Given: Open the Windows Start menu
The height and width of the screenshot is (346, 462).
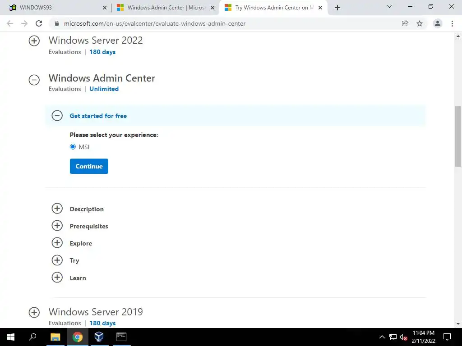Looking at the screenshot, I should coord(11,337).
